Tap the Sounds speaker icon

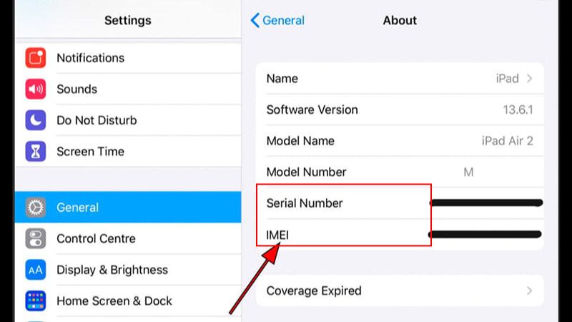click(36, 89)
